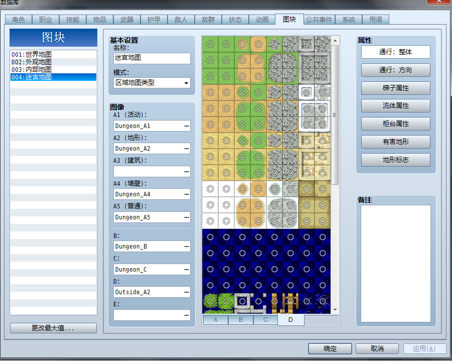Switch to the 角色 tab

pyautogui.click(x=19, y=20)
